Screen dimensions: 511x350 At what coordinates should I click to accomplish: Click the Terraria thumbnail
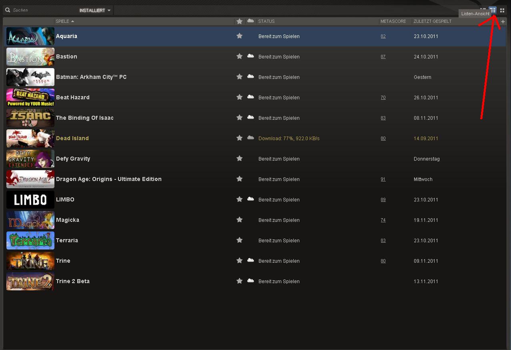[x=30, y=240]
